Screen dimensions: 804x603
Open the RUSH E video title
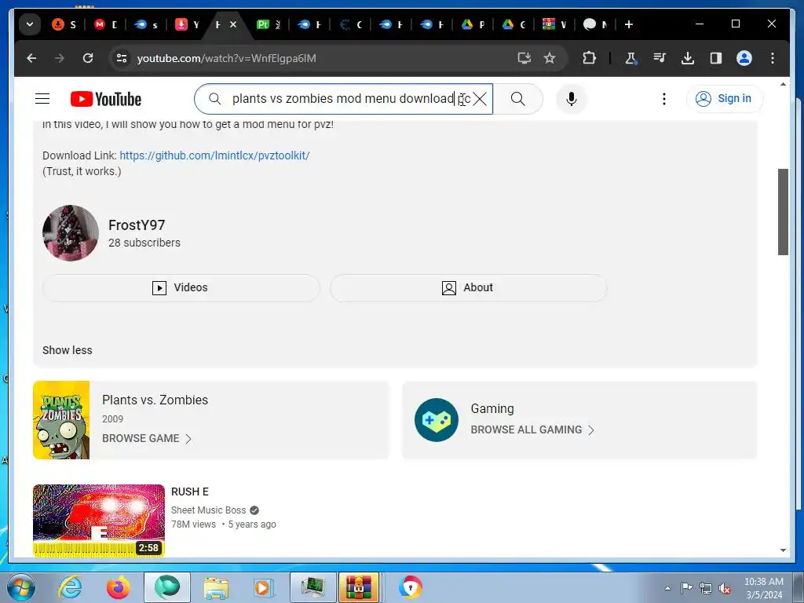[190, 492]
